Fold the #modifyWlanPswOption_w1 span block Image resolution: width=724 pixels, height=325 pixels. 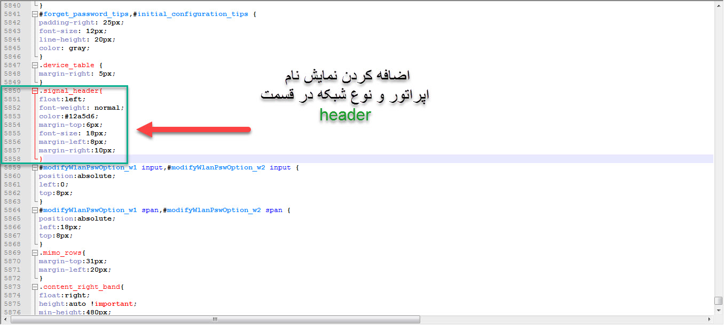35,210
